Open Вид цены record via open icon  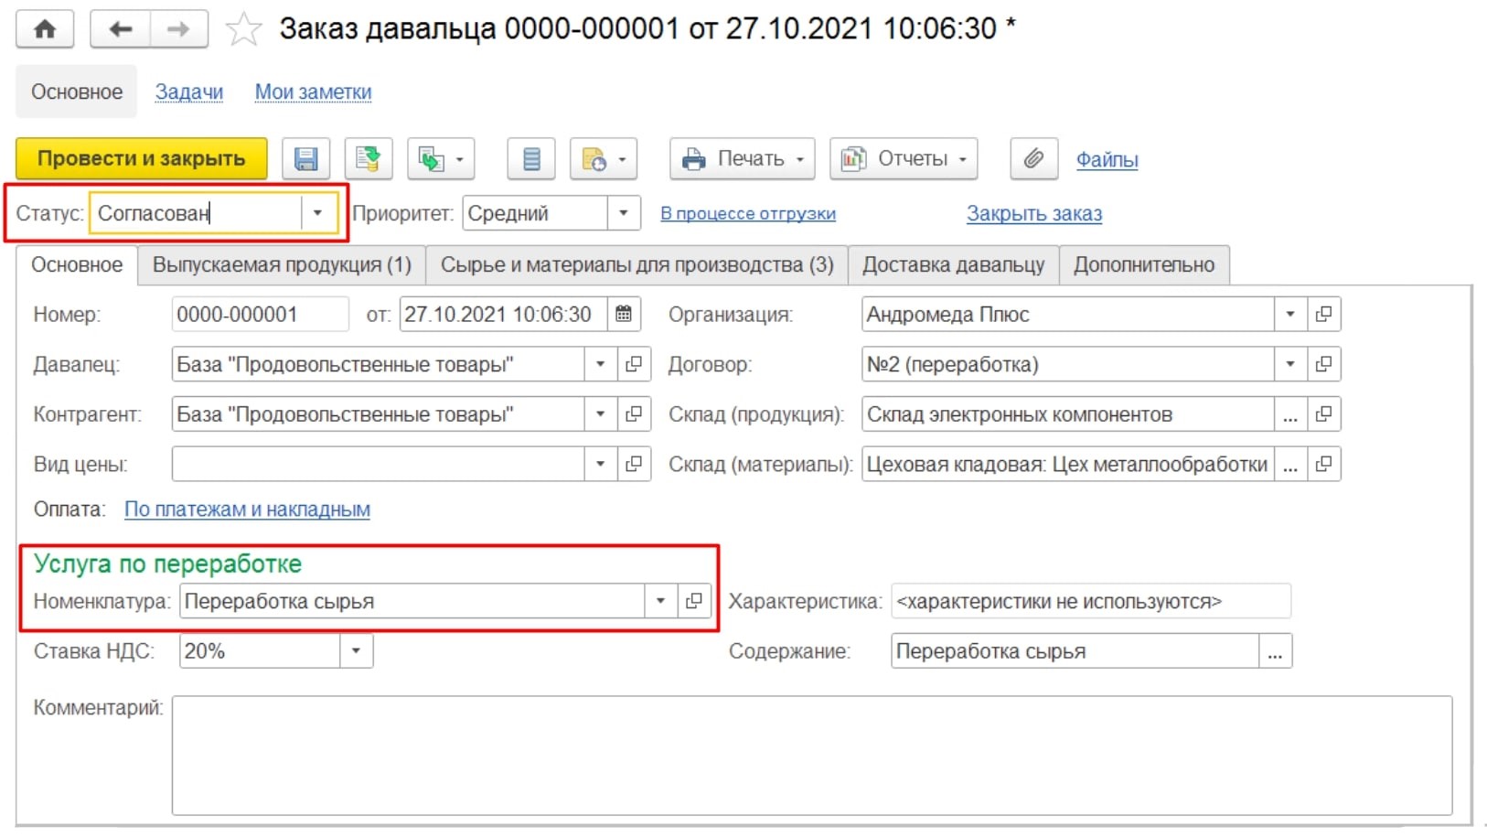tap(634, 464)
